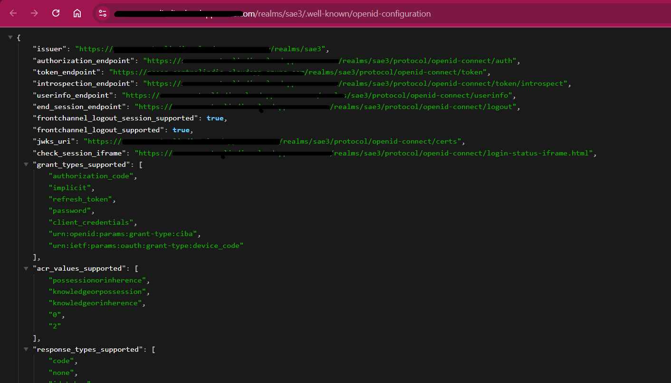Open the jwks_uri certs URL

click(371, 142)
